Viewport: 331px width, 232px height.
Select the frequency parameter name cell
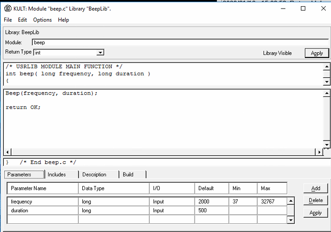[x=43, y=202]
